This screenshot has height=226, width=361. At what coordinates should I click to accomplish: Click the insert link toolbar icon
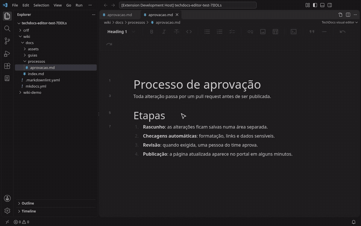pos(250,32)
